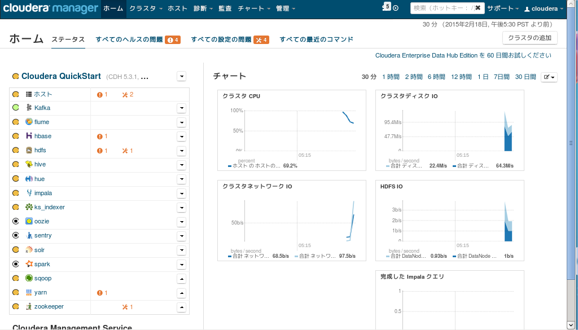The image size is (578, 330).
Task: Click the hue service icon
Action: point(29,179)
